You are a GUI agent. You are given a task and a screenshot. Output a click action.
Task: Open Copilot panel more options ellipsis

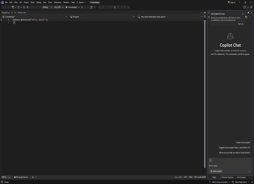pyautogui.click(x=250, y=17)
